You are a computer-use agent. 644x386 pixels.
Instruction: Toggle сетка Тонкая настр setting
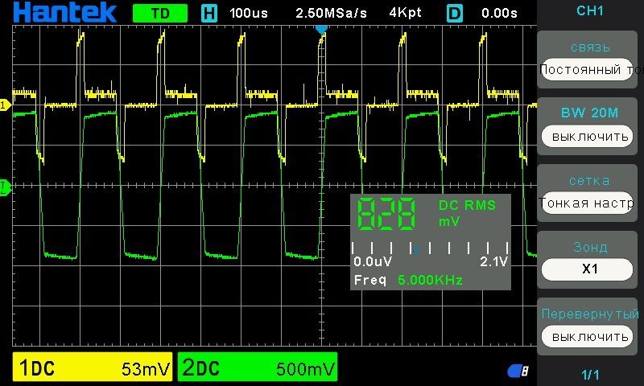(x=590, y=203)
